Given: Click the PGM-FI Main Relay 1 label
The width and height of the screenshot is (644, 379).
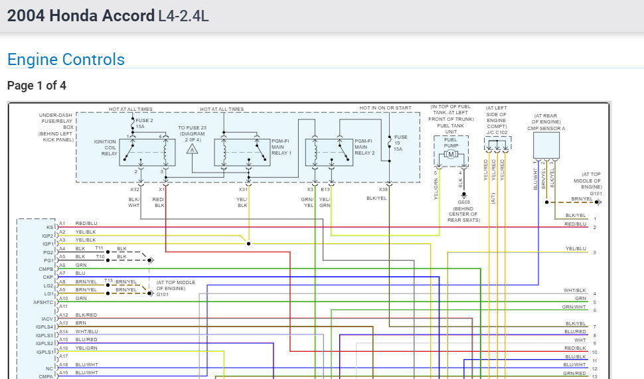Looking at the screenshot, I should pos(281,147).
